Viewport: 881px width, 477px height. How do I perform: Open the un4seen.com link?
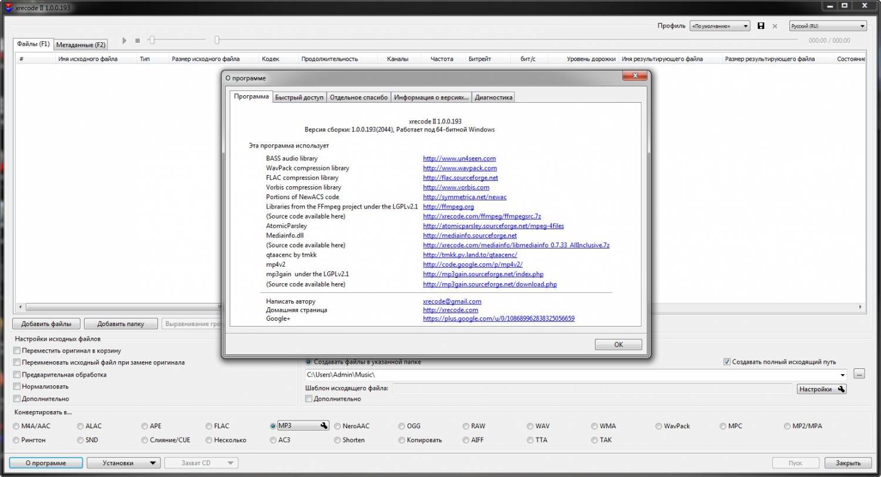(x=459, y=159)
